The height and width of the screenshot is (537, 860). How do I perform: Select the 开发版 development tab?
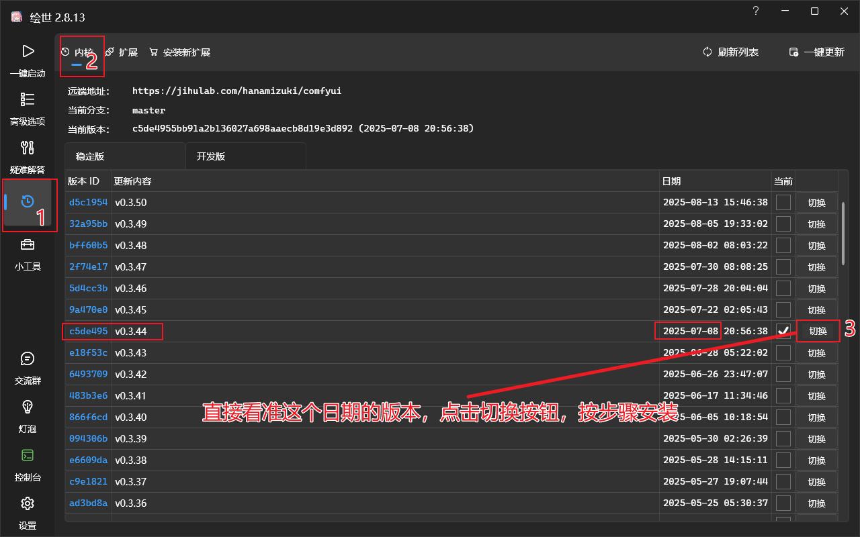click(246, 156)
